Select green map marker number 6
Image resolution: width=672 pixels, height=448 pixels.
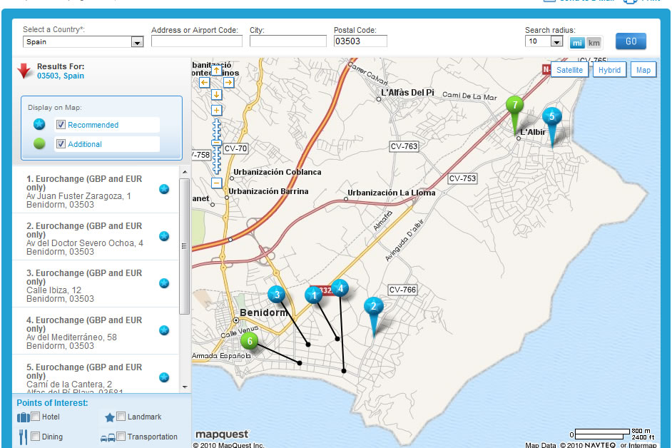pos(250,341)
